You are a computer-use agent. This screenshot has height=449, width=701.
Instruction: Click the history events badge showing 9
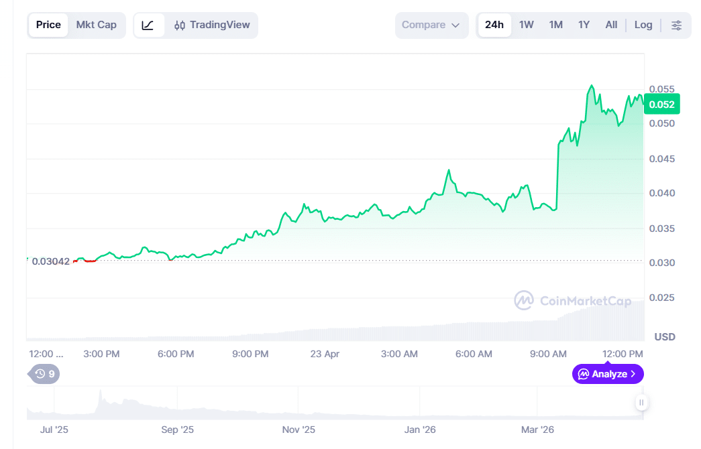coord(44,374)
